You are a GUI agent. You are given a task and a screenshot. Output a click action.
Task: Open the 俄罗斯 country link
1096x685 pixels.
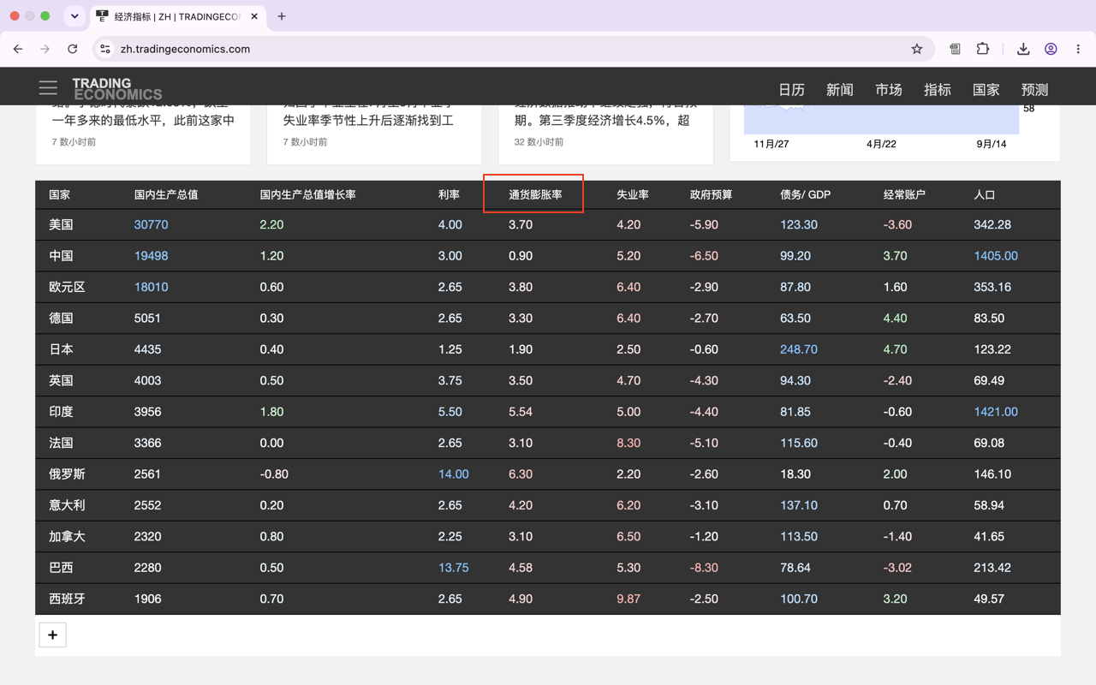pos(67,474)
